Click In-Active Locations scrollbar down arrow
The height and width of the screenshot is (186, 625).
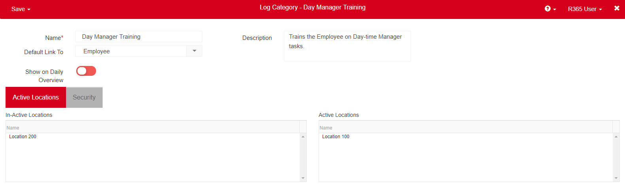[x=303, y=178]
